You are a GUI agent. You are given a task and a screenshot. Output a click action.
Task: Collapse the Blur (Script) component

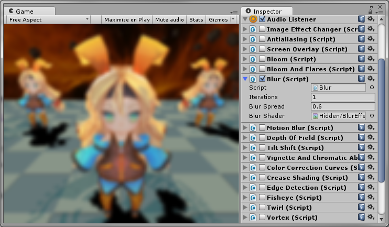tap(245, 79)
